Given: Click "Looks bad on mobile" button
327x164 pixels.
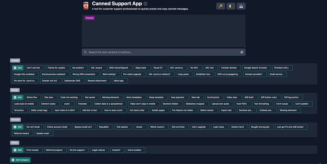Looking at the screenshot, I should (x=25, y=104).
